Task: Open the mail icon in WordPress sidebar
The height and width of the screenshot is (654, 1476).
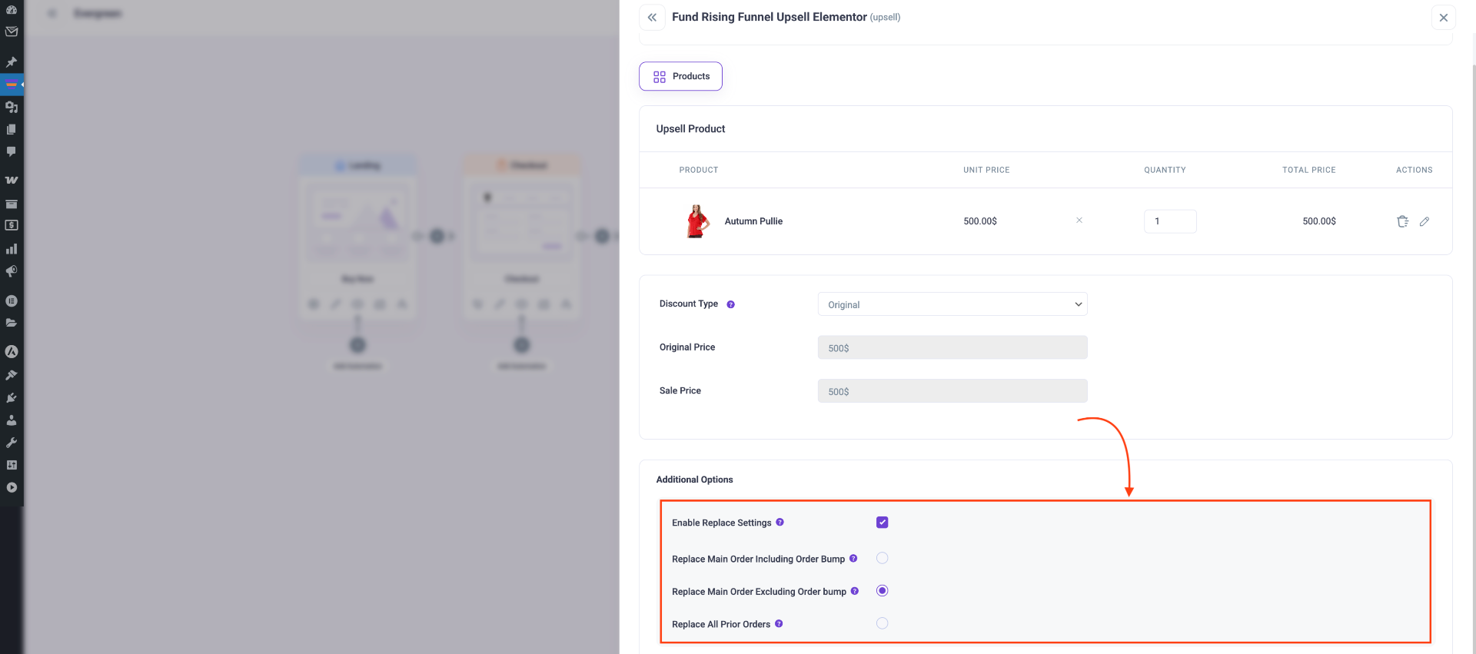Action: point(12,32)
